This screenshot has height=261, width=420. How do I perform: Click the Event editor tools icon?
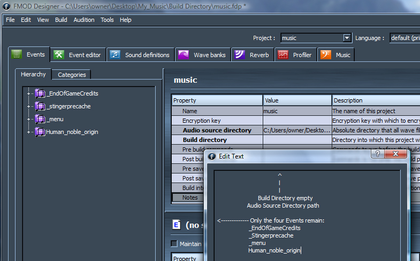[59, 54]
